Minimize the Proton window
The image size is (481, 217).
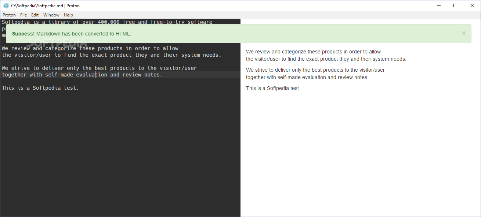(x=438, y=5)
